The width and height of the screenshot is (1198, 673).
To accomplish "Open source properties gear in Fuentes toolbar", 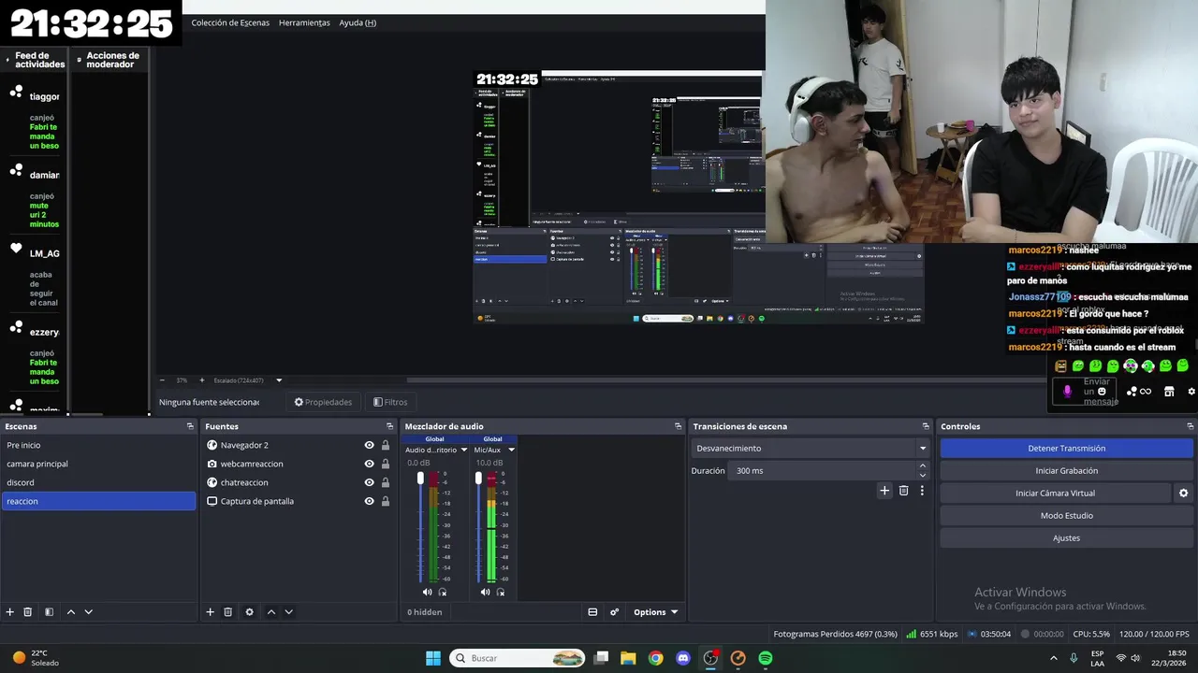I will 249,612.
